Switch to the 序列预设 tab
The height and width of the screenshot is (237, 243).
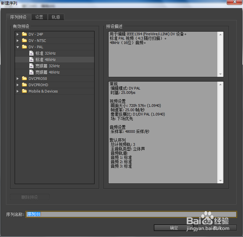[18, 17]
